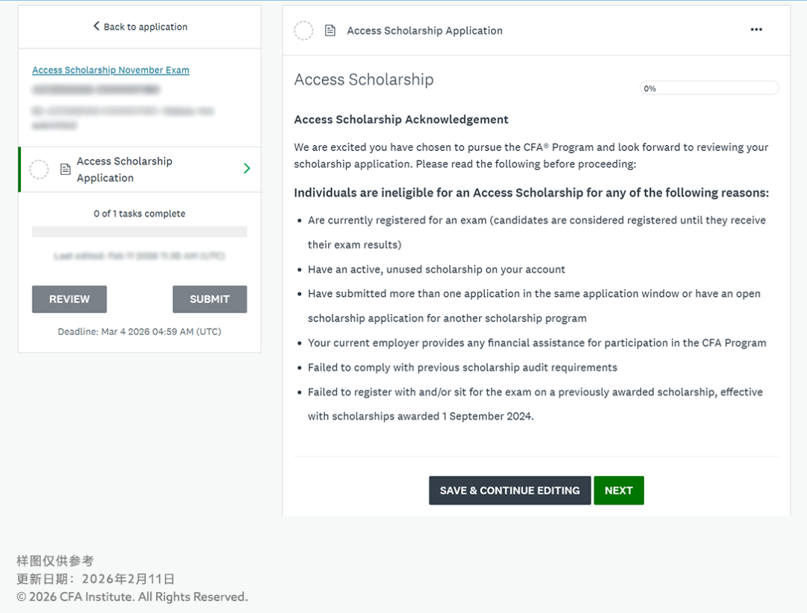807x613 pixels.
Task: Select Access Scholarship Application sidebar task
Action: (125, 170)
